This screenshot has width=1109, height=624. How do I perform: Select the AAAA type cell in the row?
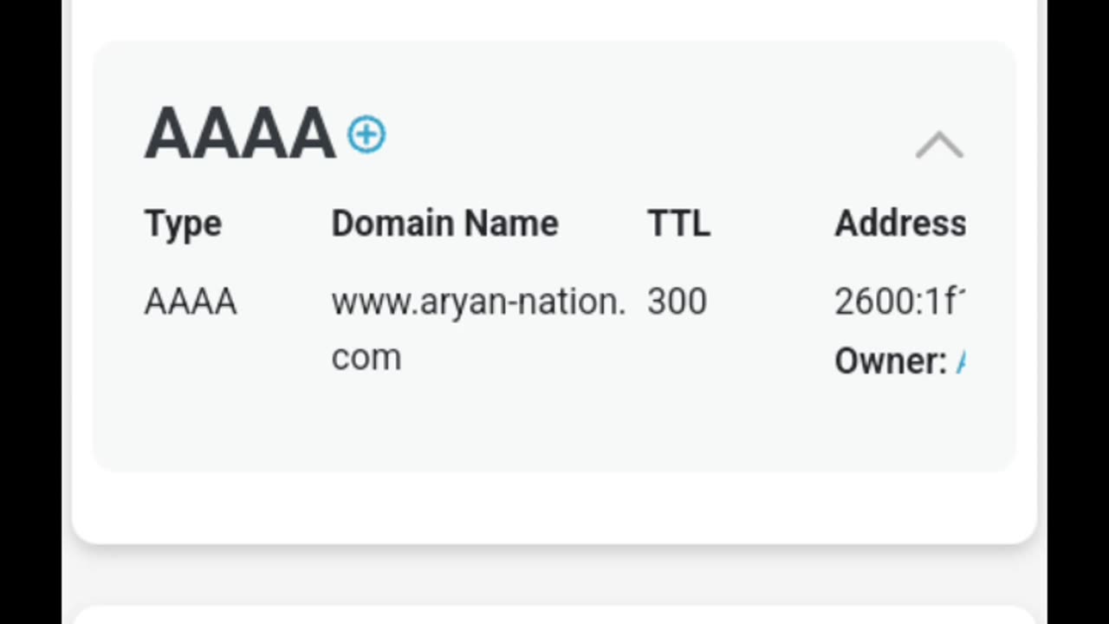click(x=191, y=302)
